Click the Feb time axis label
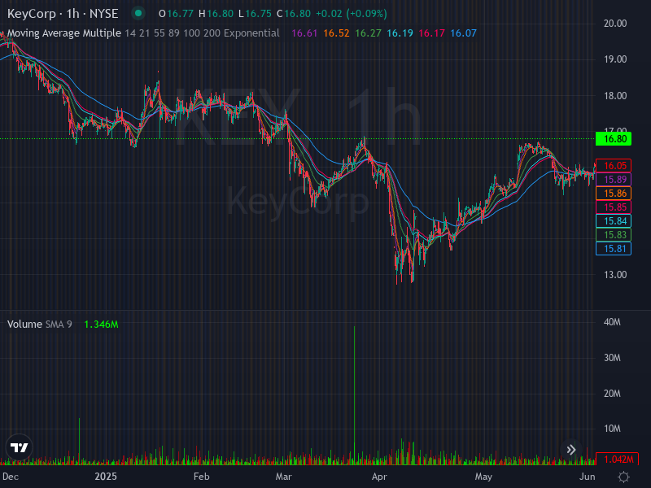The height and width of the screenshot is (488, 651). (201, 477)
